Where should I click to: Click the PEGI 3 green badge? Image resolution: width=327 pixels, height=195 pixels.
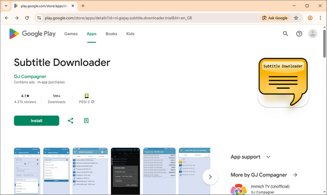click(86, 96)
